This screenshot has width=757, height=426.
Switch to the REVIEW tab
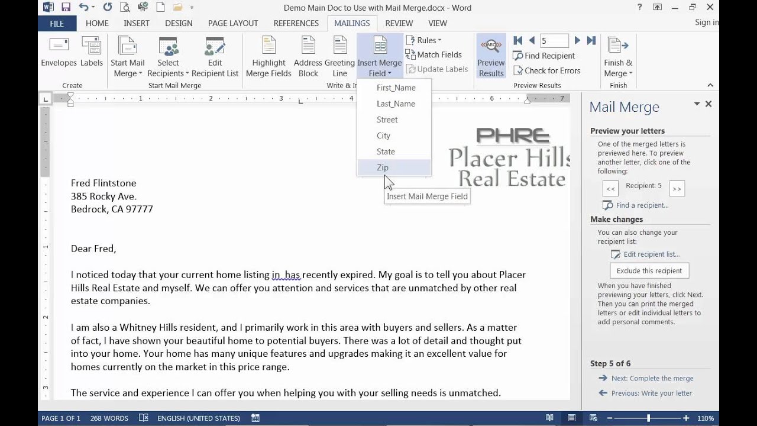point(399,23)
